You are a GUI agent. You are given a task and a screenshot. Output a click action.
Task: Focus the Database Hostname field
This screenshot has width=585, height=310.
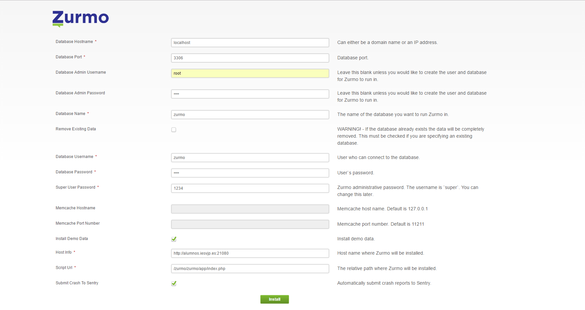click(250, 43)
